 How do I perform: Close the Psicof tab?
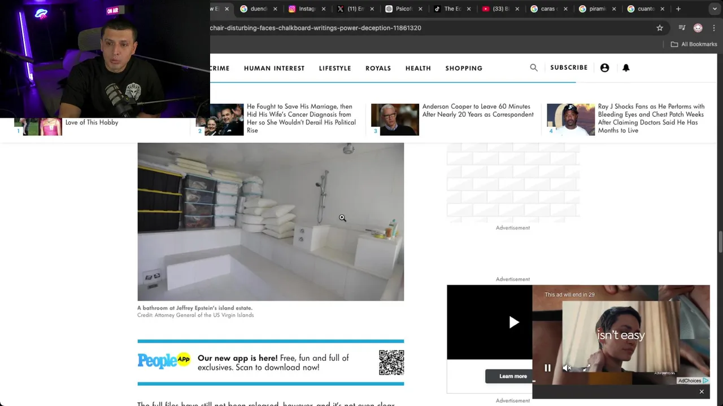click(420, 9)
